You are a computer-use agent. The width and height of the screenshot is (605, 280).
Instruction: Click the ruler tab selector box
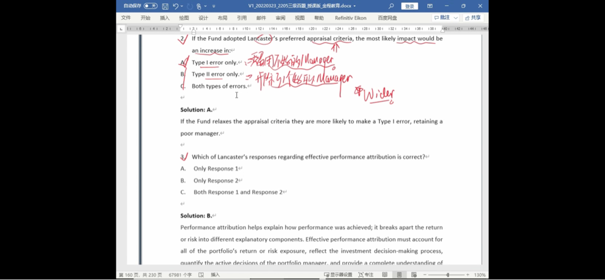pos(121,28)
